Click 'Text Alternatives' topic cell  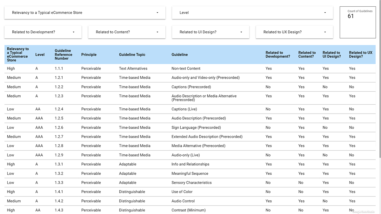pyautogui.click(x=133, y=68)
